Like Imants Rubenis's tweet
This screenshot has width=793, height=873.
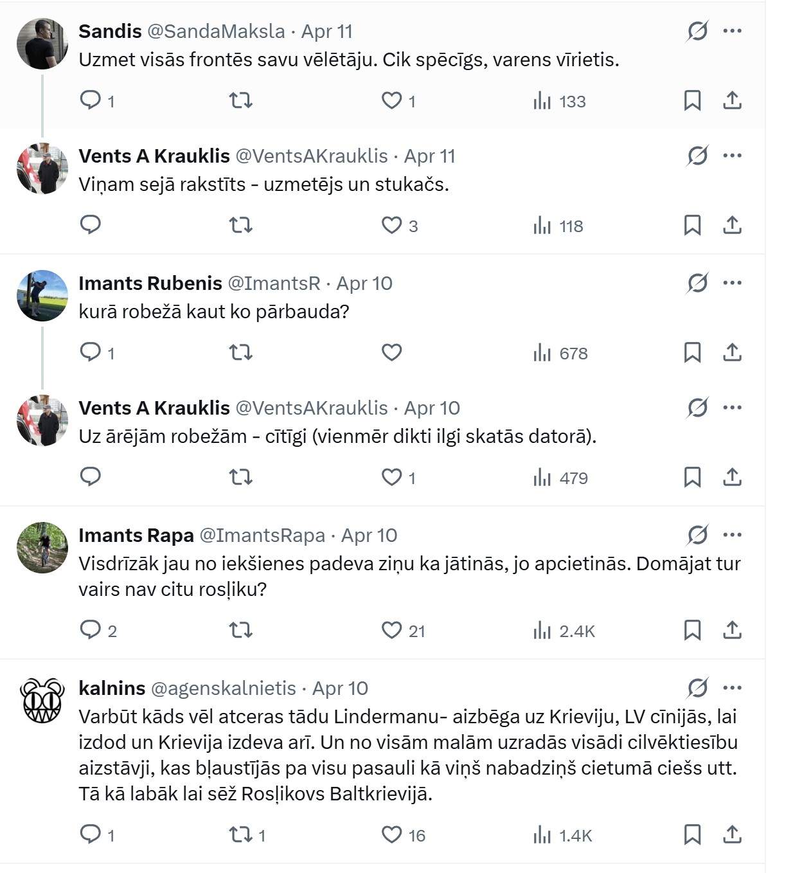point(391,352)
